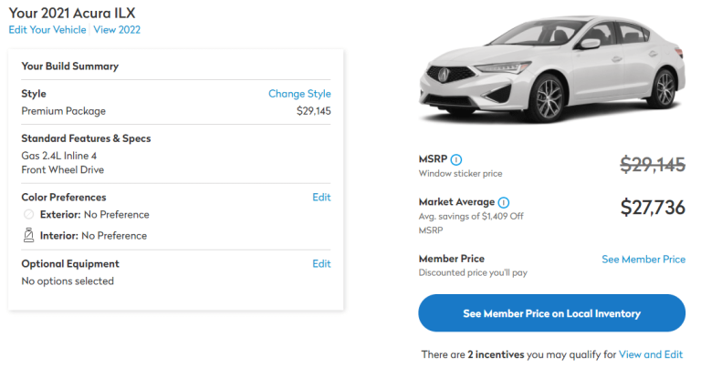The width and height of the screenshot is (701, 367).
Task: Click the Your Build Summary header
Action: (70, 66)
